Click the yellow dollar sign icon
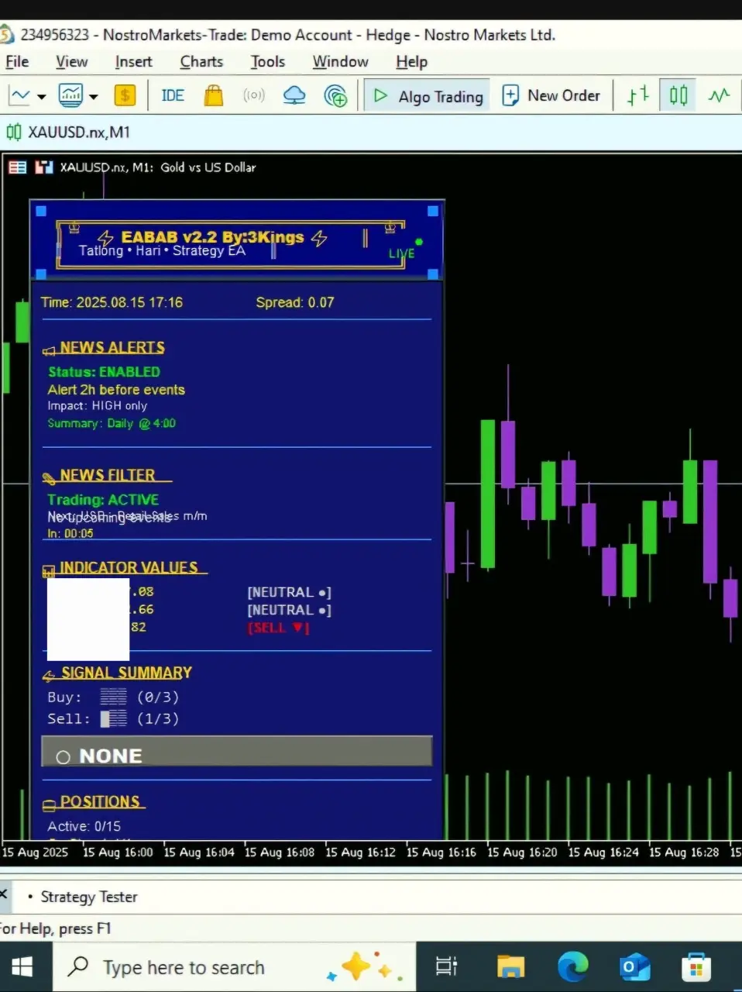 [x=124, y=95]
